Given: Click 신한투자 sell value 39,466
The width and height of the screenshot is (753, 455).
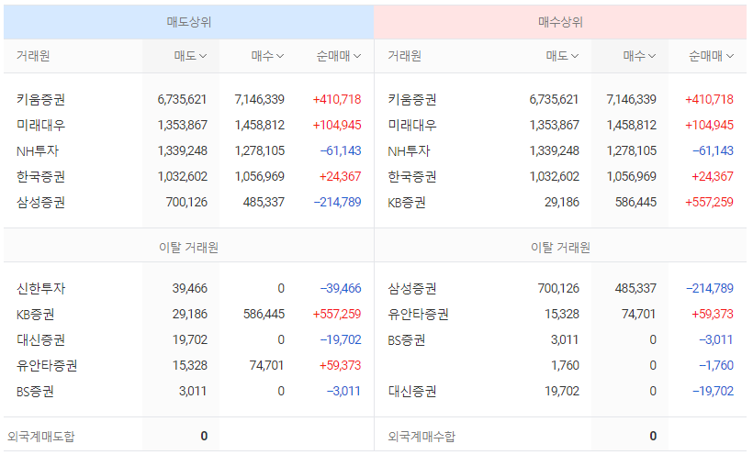Looking at the screenshot, I should click(x=190, y=288).
